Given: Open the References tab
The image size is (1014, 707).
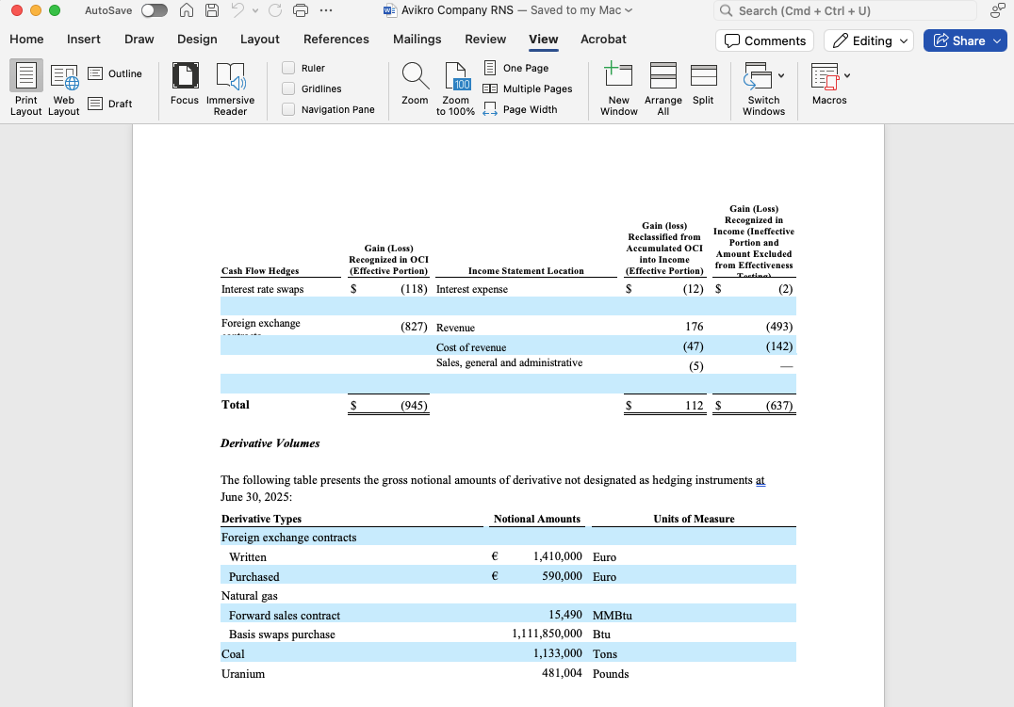Looking at the screenshot, I should (x=336, y=39).
